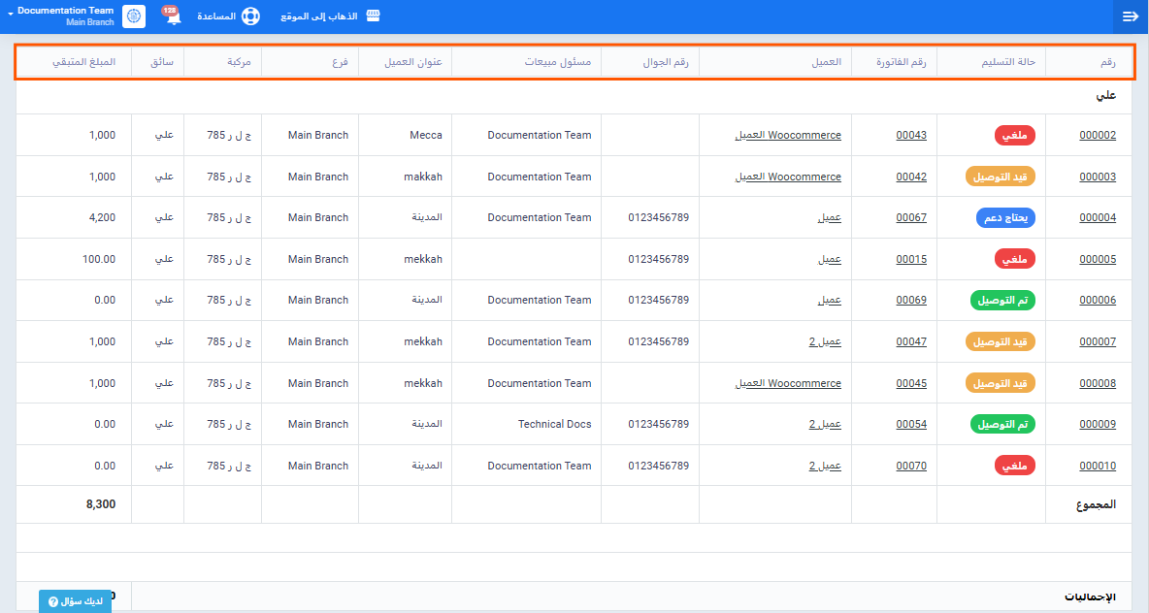Click the 'عنوان العميل' column header
This screenshot has height=613, width=1149.
(x=413, y=62)
